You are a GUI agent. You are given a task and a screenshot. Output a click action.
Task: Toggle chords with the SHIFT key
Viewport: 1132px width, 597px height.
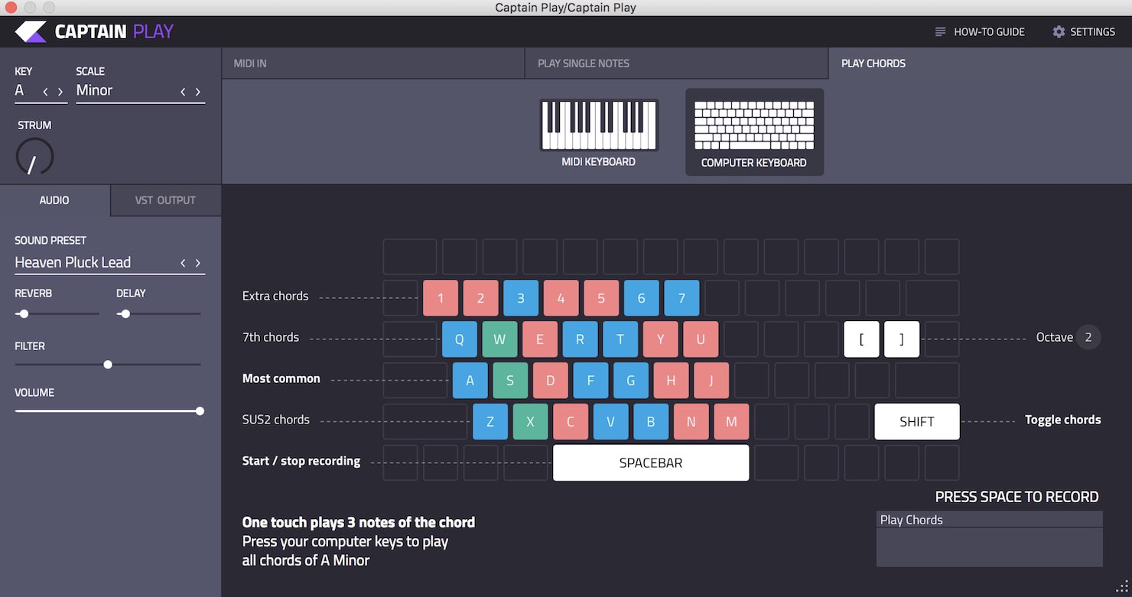[x=917, y=422]
